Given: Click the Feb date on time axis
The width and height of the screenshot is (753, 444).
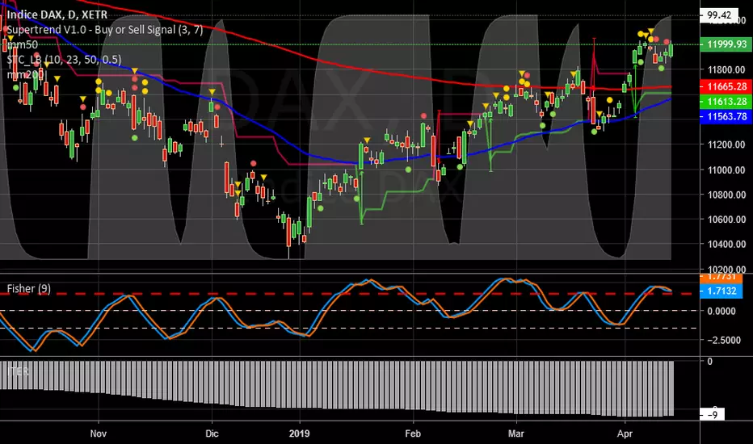Looking at the screenshot, I should pos(413,434).
